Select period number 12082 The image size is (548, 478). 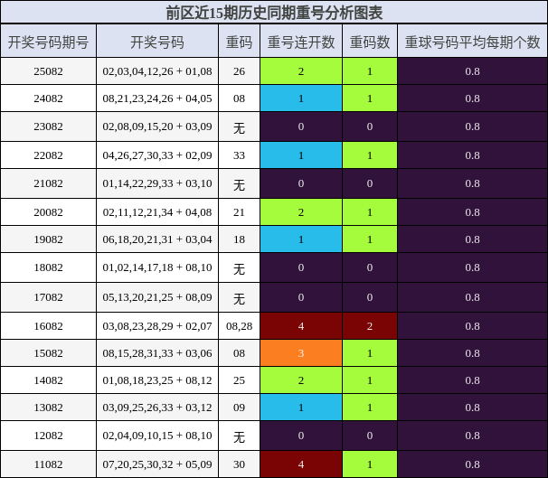48,436
